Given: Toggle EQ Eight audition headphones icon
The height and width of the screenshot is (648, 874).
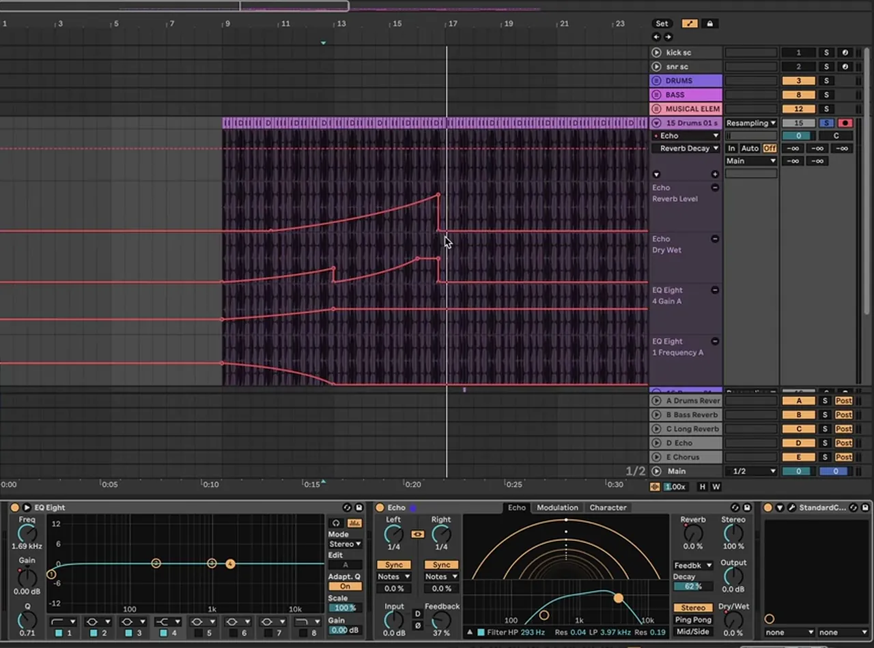Looking at the screenshot, I should 335,523.
